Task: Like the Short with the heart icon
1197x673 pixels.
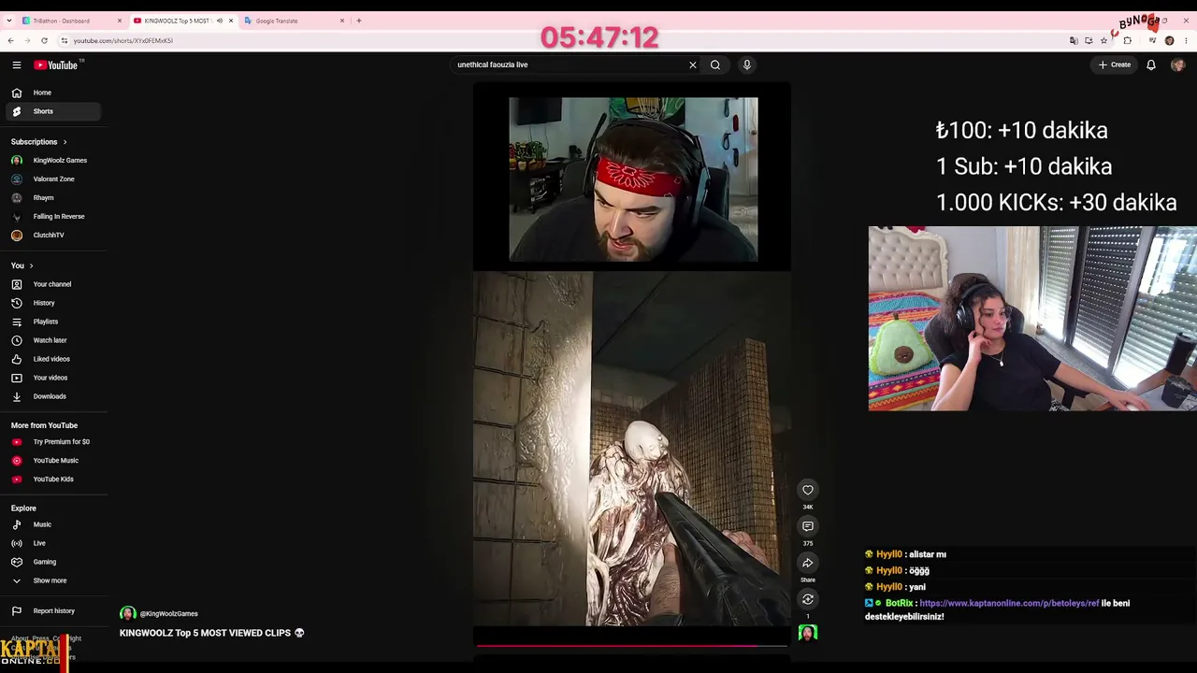Action: point(808,490)
